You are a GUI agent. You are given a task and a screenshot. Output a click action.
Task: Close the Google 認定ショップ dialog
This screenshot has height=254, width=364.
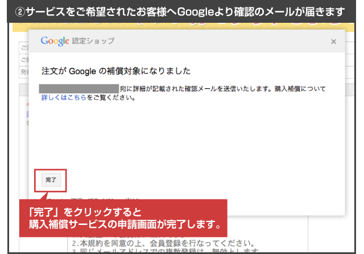point(333,42)
